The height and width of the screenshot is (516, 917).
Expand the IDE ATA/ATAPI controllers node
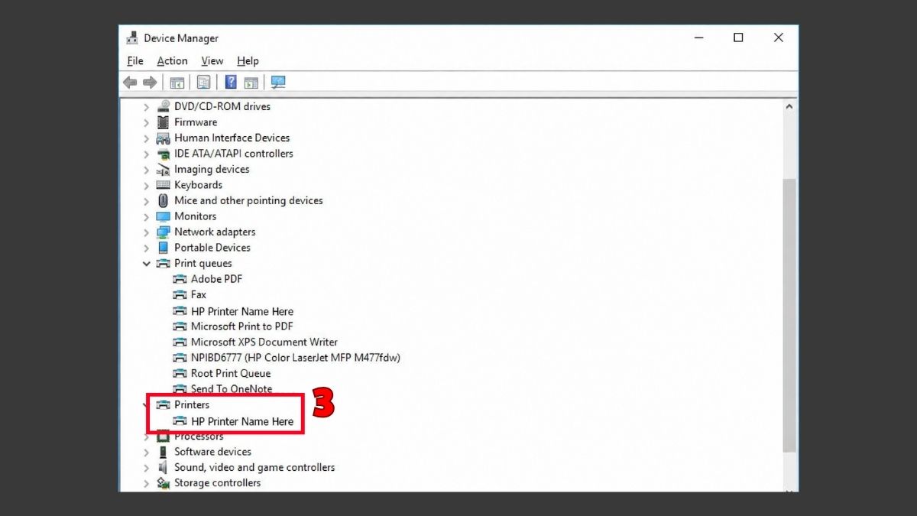(x=146, y=154)
